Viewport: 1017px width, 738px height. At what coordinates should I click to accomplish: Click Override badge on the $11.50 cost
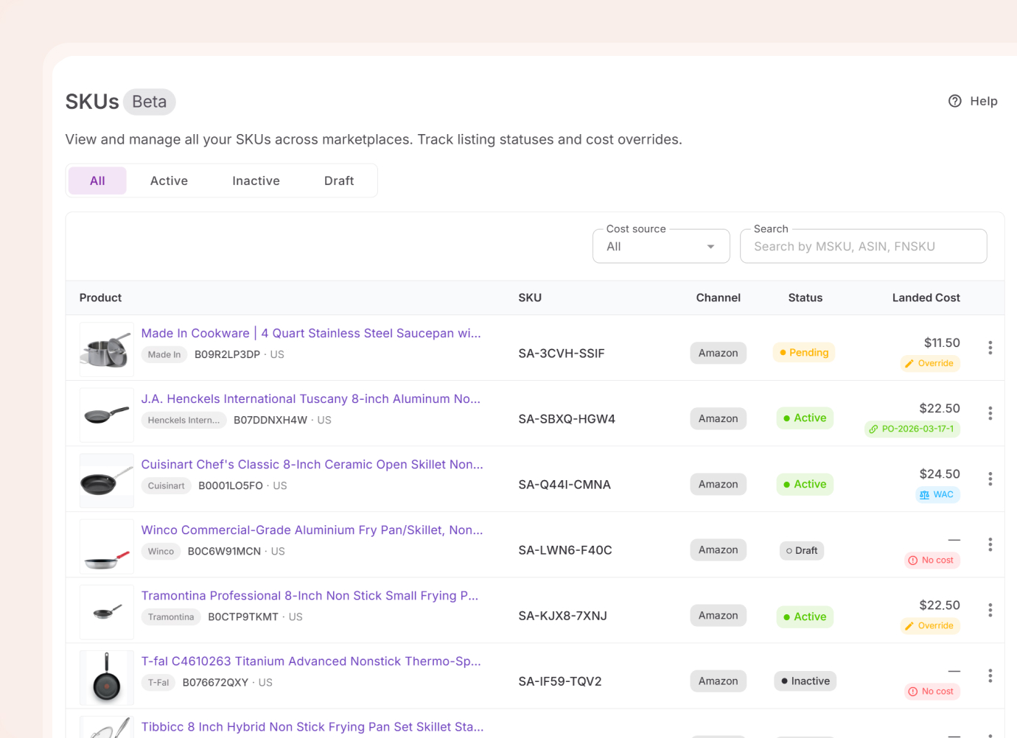click(929, 363)
